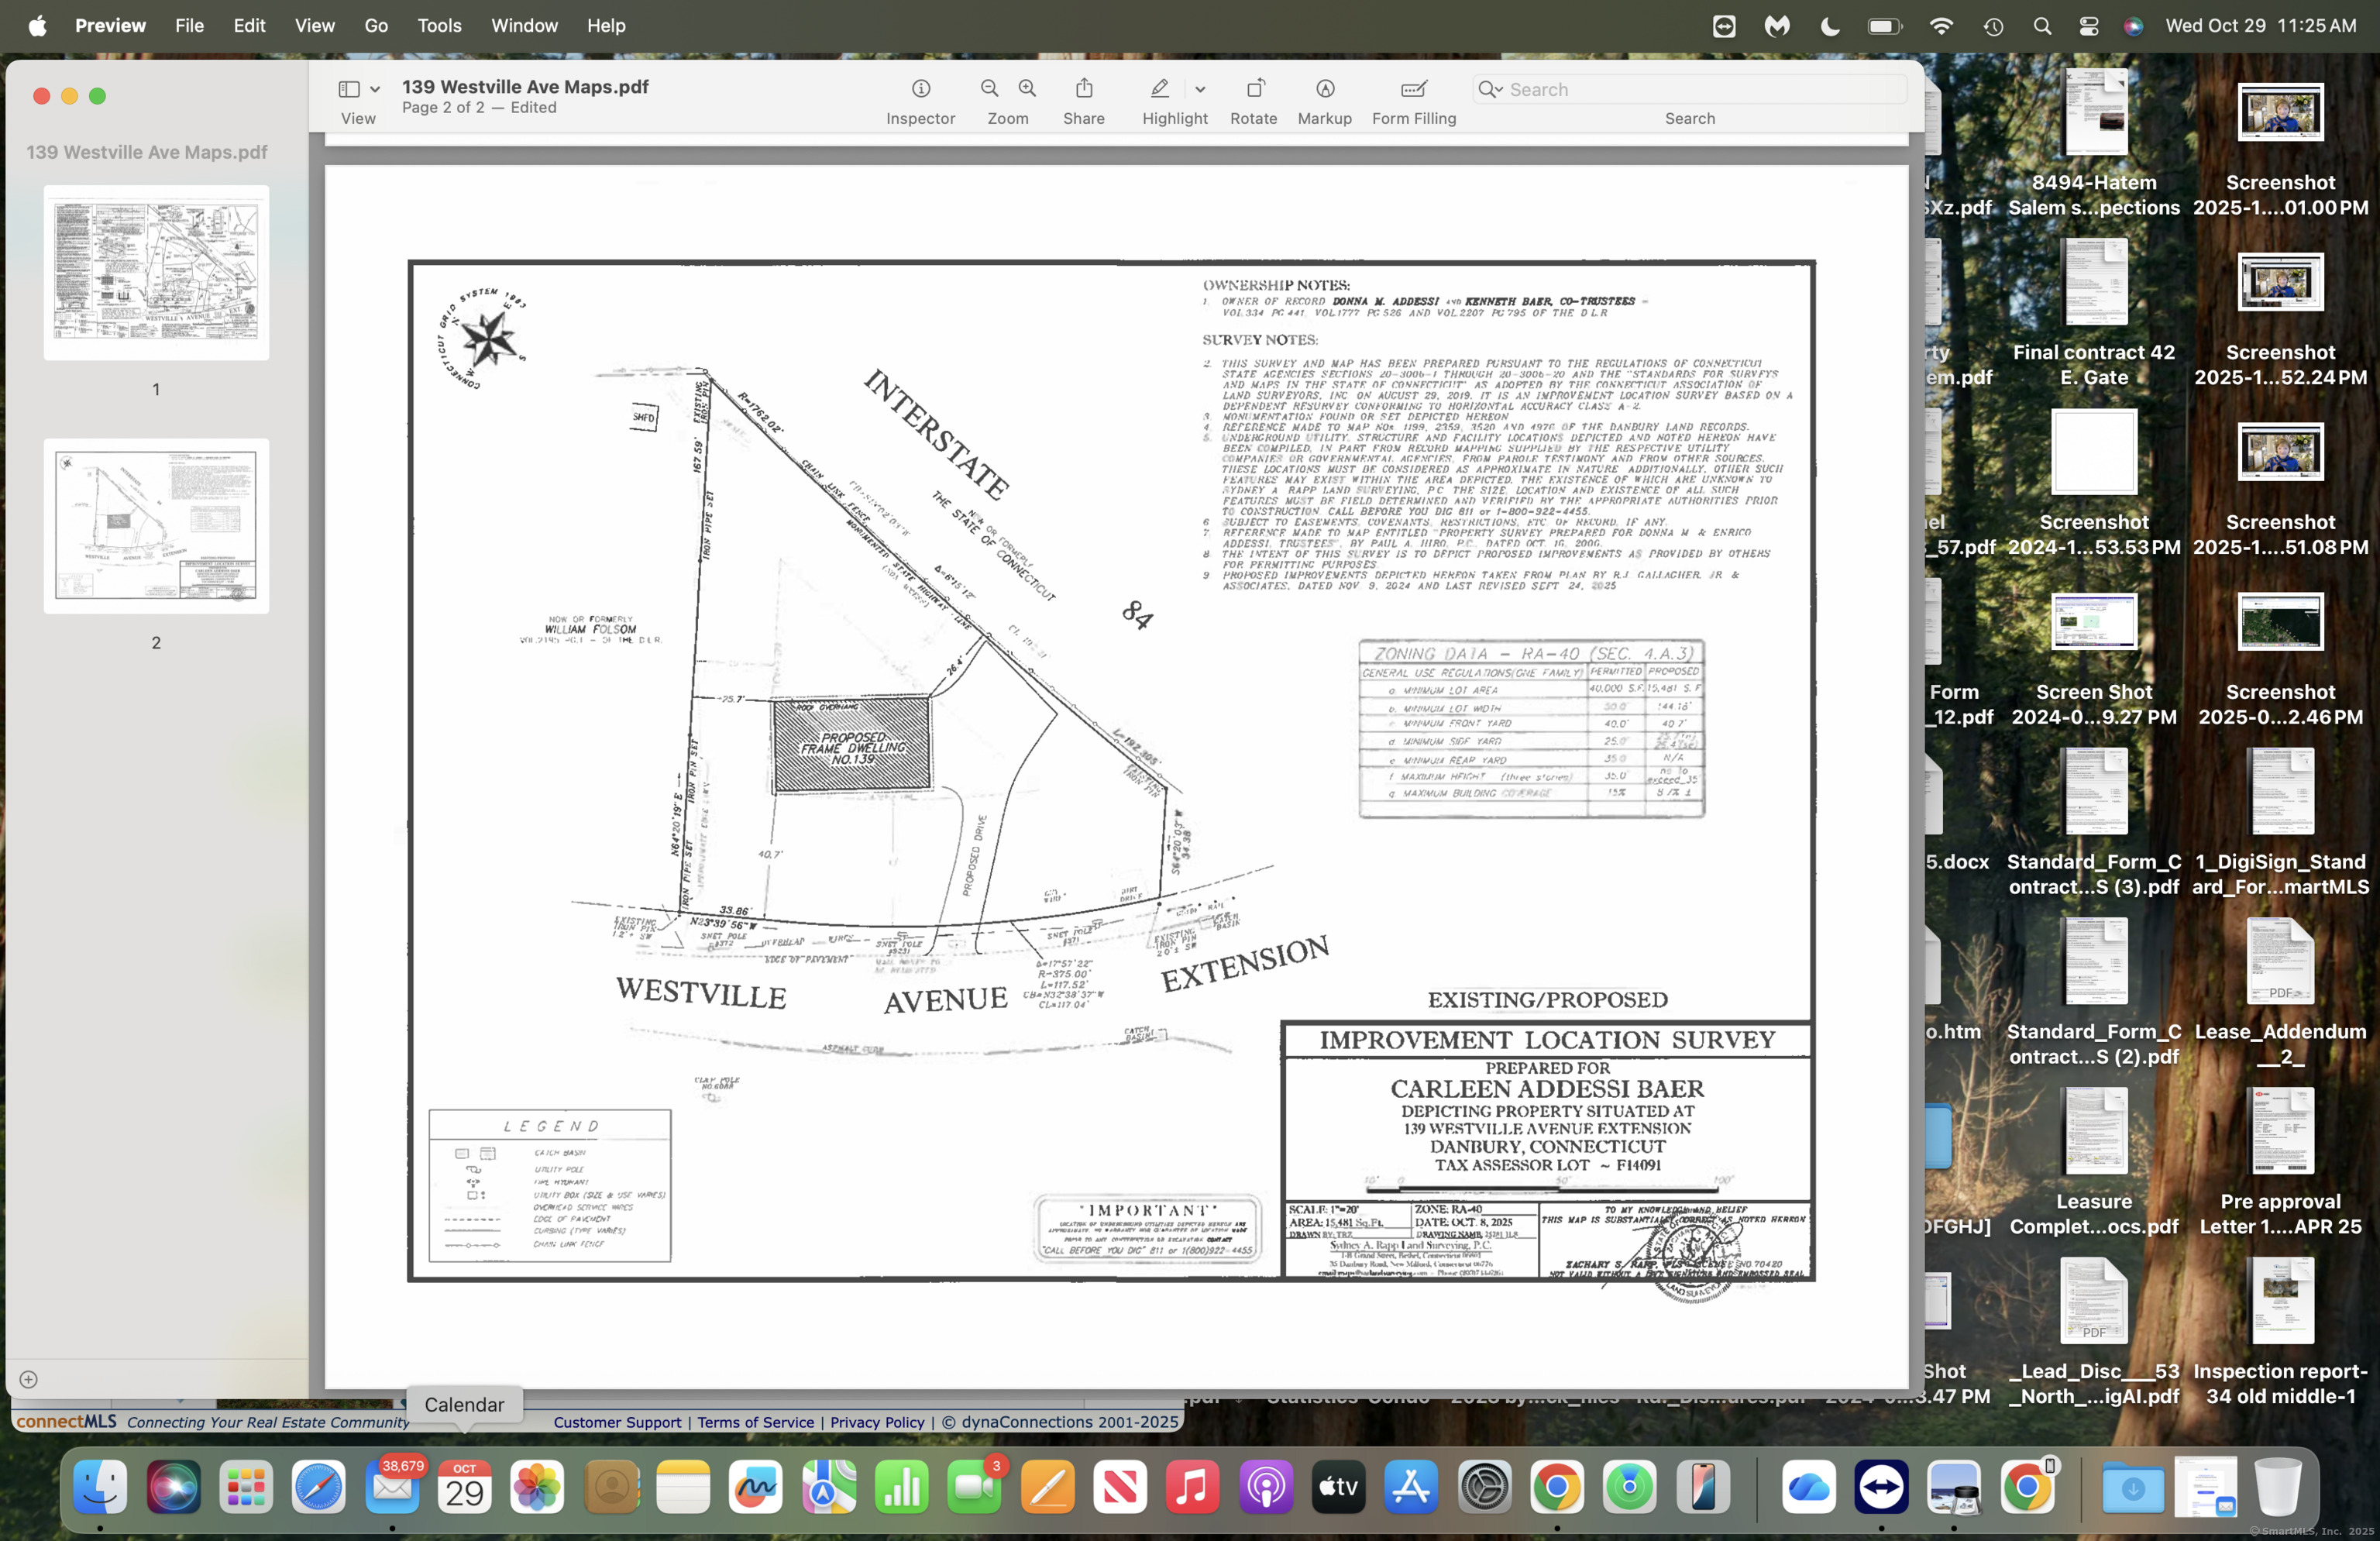This screenshot has width=2380, height=1541.
Task: Zoom out of the PDF
Action: click(988, 88)
